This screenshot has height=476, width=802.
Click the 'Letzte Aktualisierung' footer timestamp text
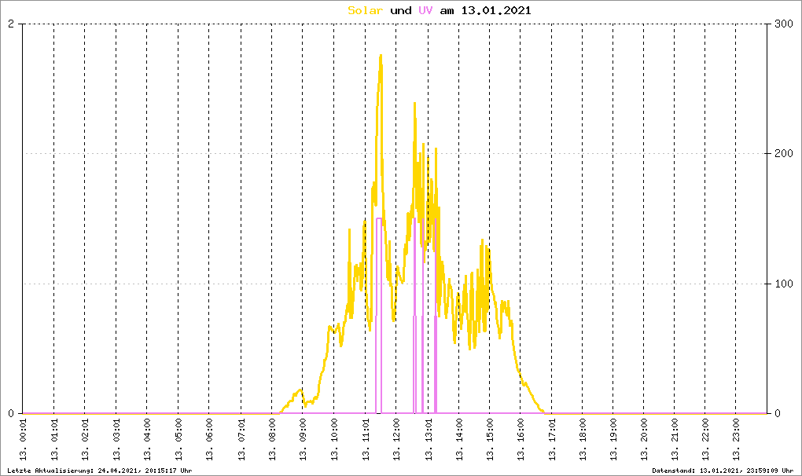pyautogui.click(x=100, y=471)
